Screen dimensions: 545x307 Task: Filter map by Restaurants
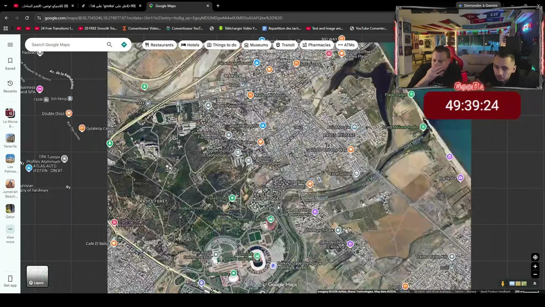tap(160, 45)
